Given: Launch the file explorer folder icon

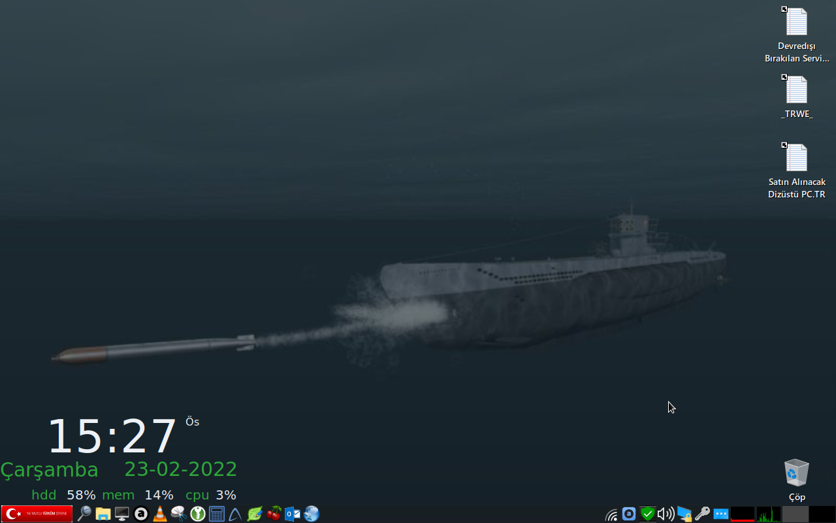Looking at the screenshot, I should 103,514.
